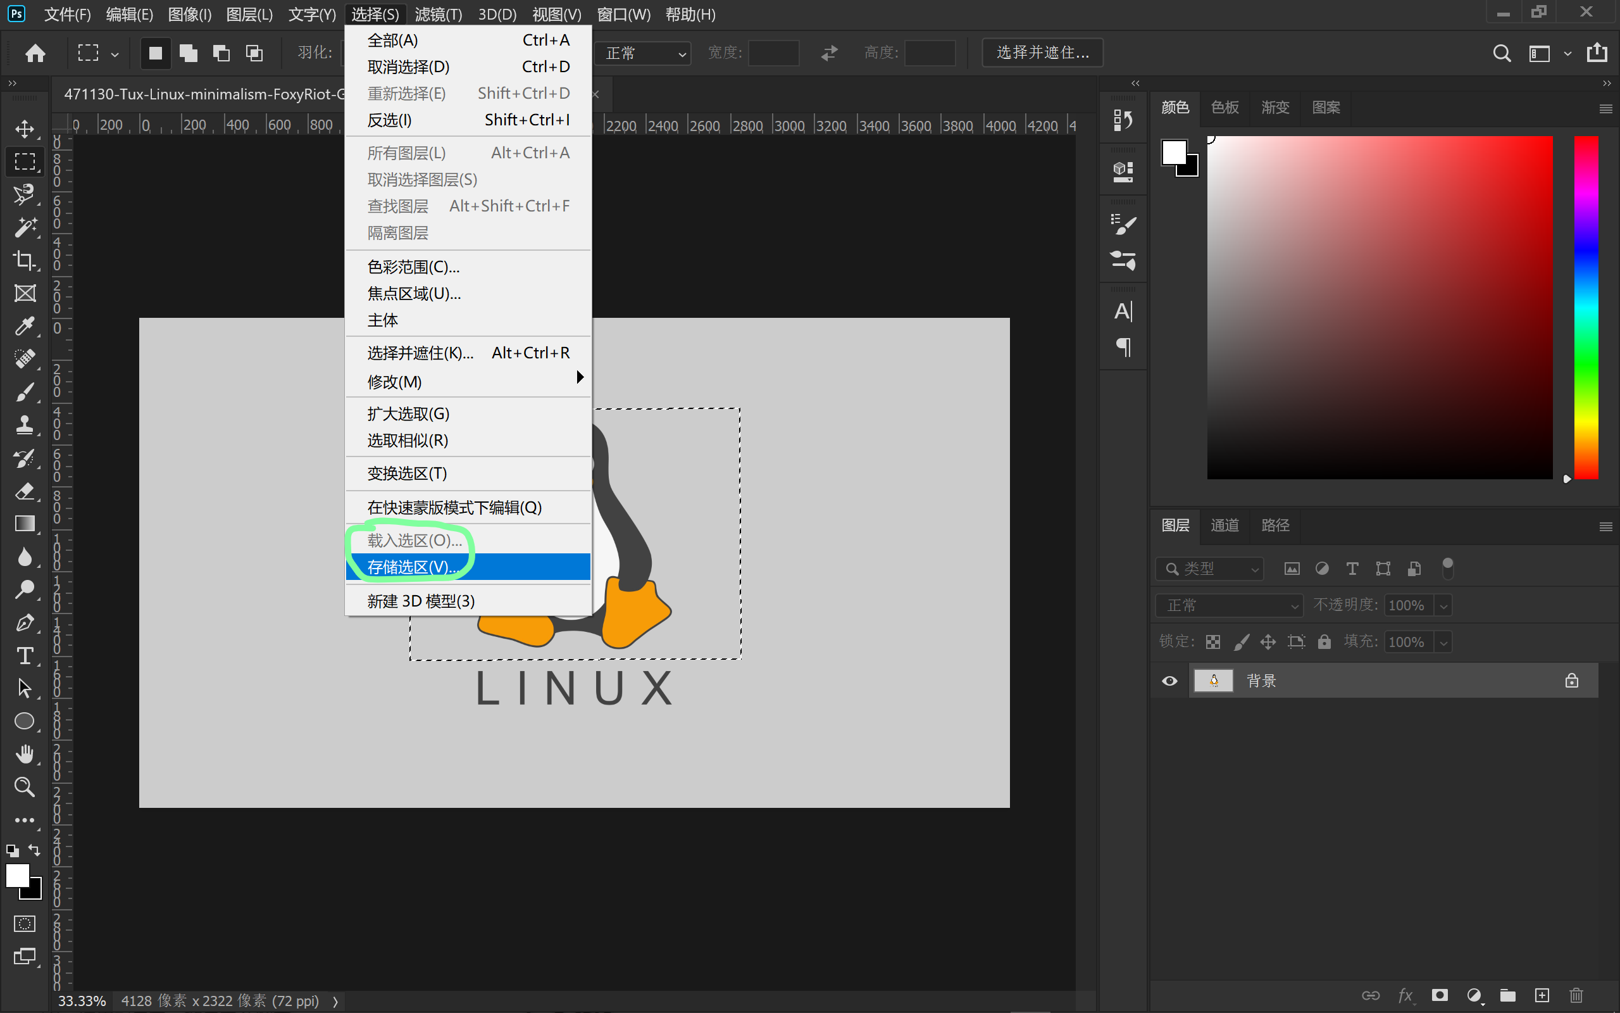Select the Move tool
Screen dimensions: 1620x1013
point(25,129)
